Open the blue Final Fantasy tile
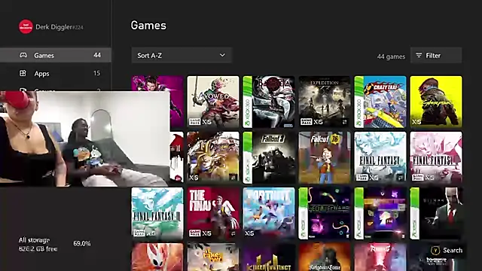482x271 pixels. click(x=380, y=157)
